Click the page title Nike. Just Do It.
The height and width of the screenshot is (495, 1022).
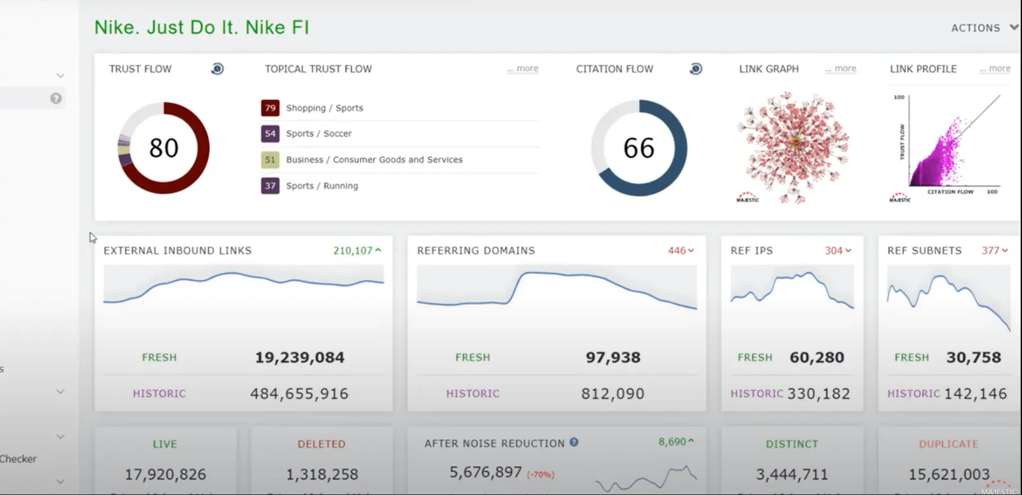tap(201, 28)
